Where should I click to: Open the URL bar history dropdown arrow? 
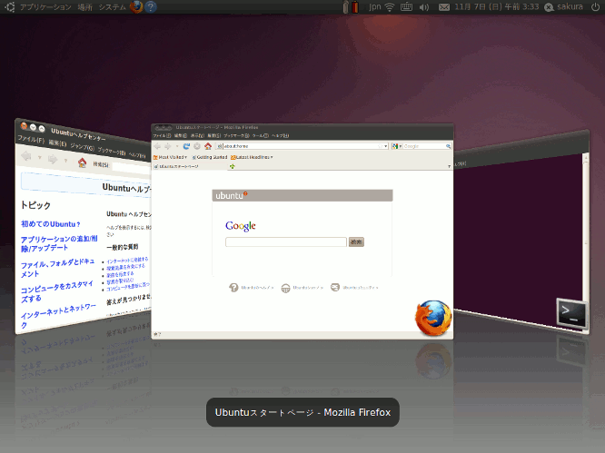[x=385, y=145]
